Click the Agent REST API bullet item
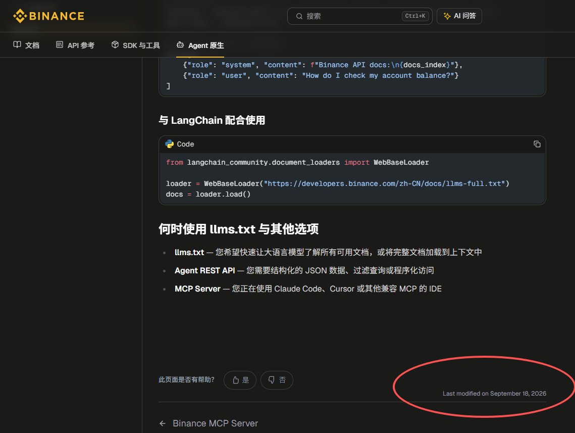The width and height of the screenshot is (575, 433). (x=304, y=271)
